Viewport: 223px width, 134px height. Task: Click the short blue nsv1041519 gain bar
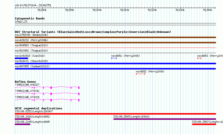(22, 58)
